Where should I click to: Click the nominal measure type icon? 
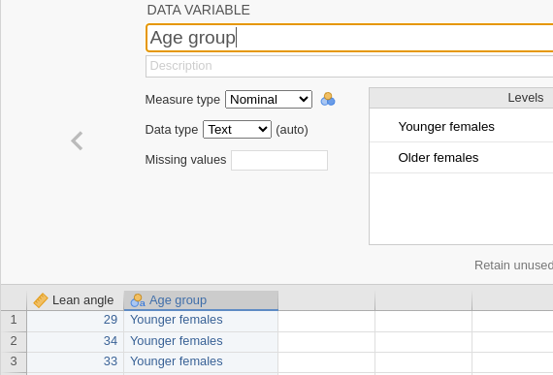(x=328, y=99)
